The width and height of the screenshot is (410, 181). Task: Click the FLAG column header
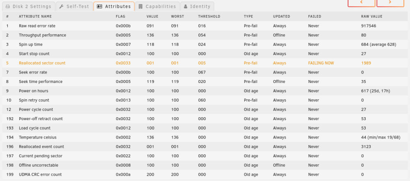point(121,16)
